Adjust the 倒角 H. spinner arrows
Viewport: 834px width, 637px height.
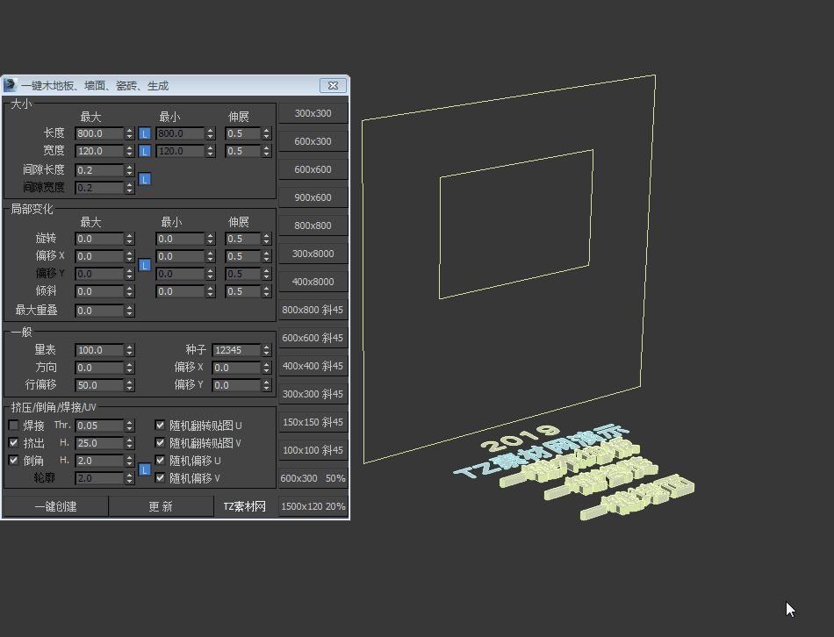coord(130,461)
